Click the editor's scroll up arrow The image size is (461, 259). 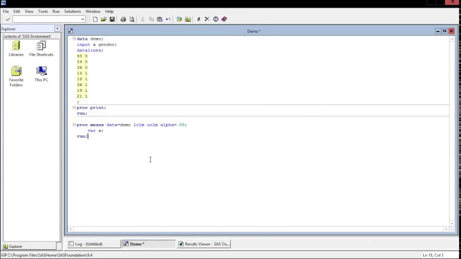(x=452, y=39)
